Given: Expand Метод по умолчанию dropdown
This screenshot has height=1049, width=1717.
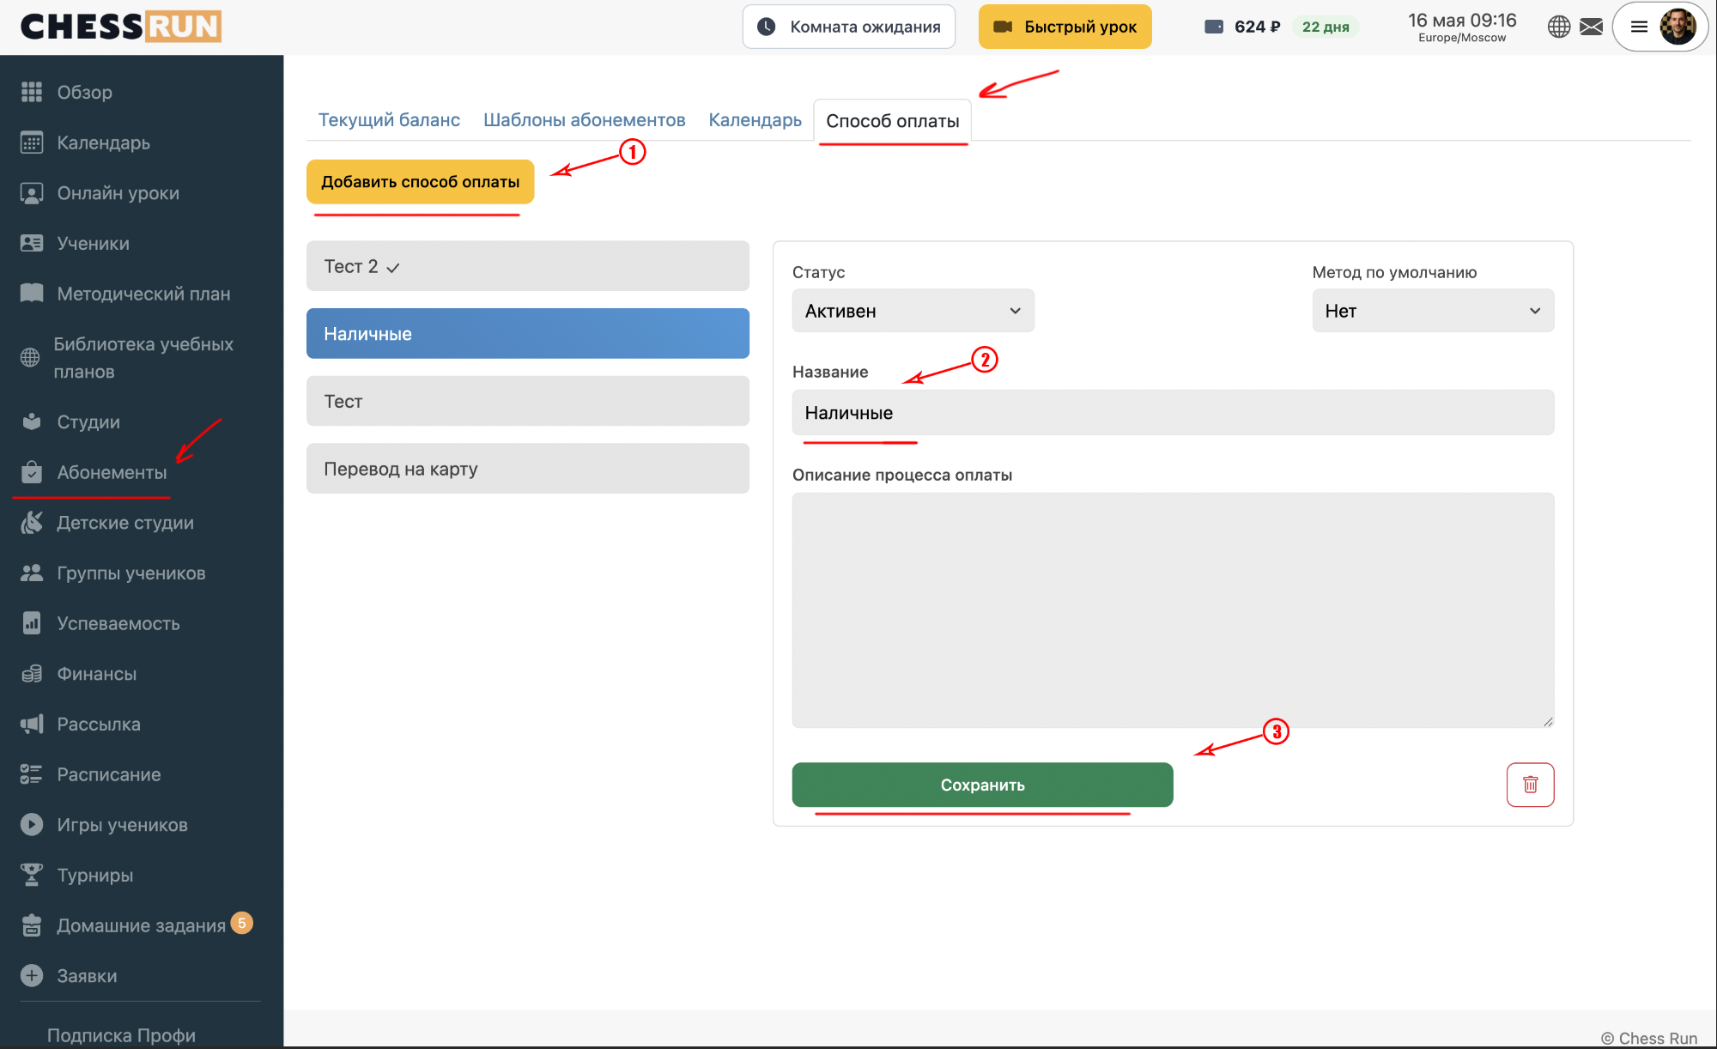Looking at the screenshot, I should tap(1433, 311).
